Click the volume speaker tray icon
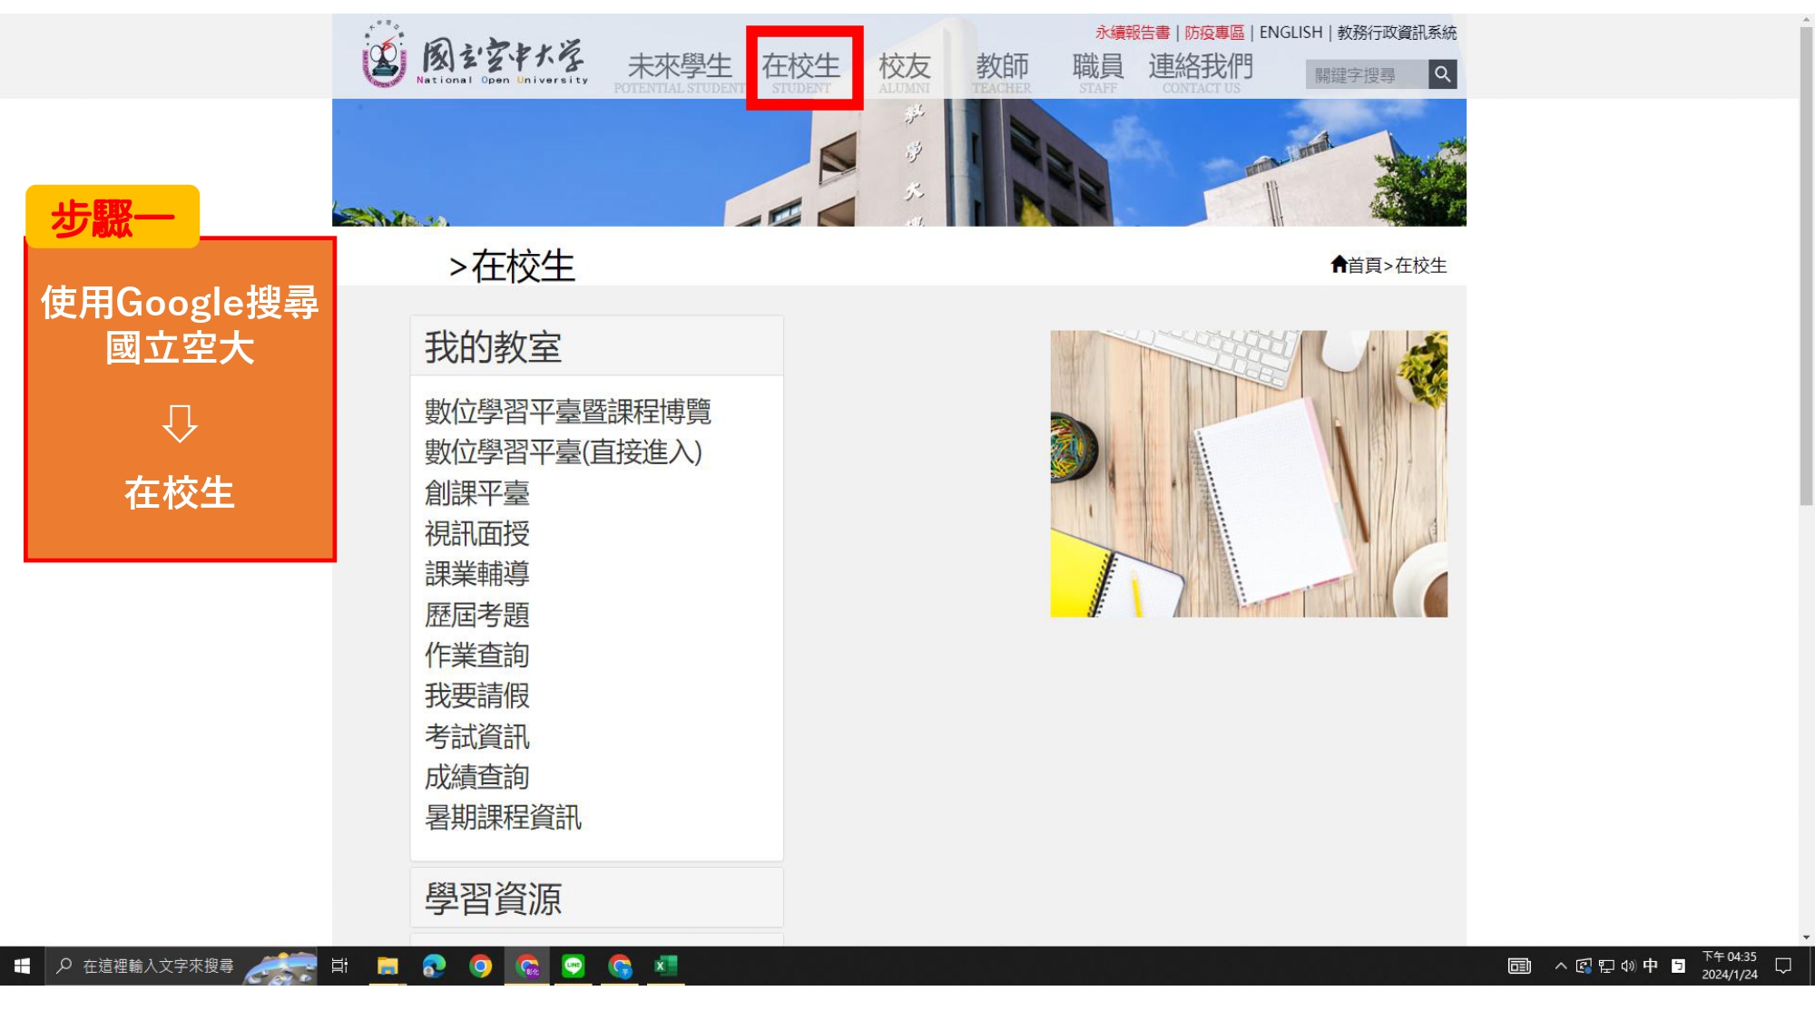This screenshot has height=1020, width=1815. 1628,967
